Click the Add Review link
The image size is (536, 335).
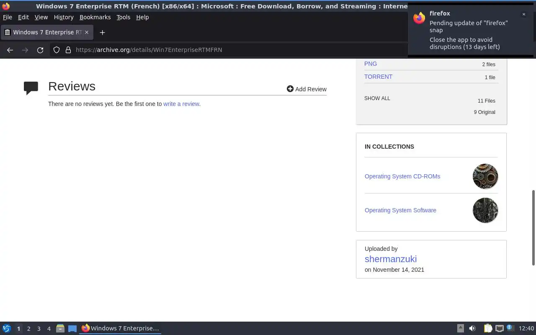coord(307,89)
